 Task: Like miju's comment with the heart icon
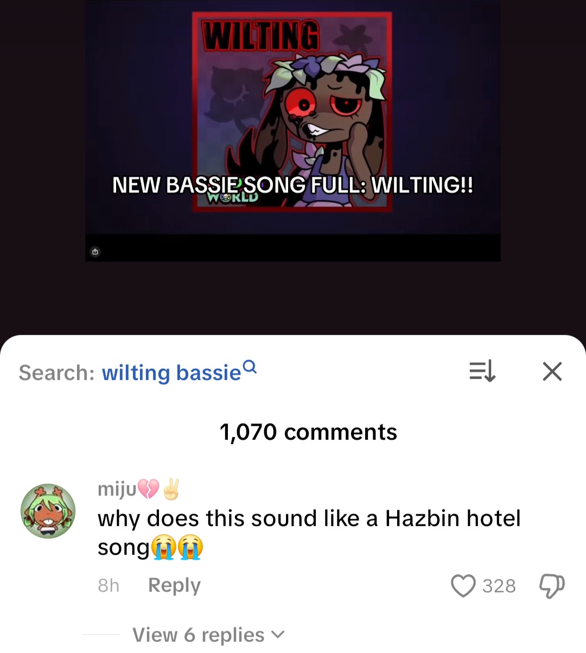[x=463, y=586]
